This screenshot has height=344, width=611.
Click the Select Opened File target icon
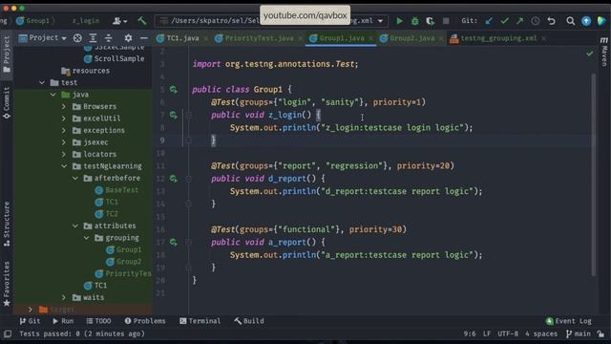tap(77, 38)
